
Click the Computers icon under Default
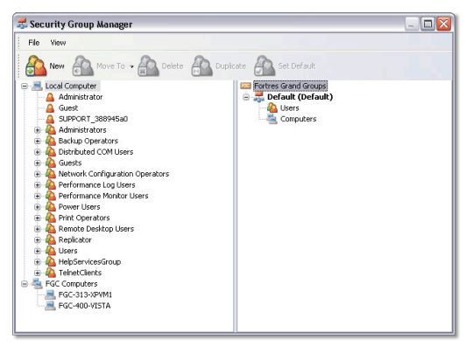272,119
